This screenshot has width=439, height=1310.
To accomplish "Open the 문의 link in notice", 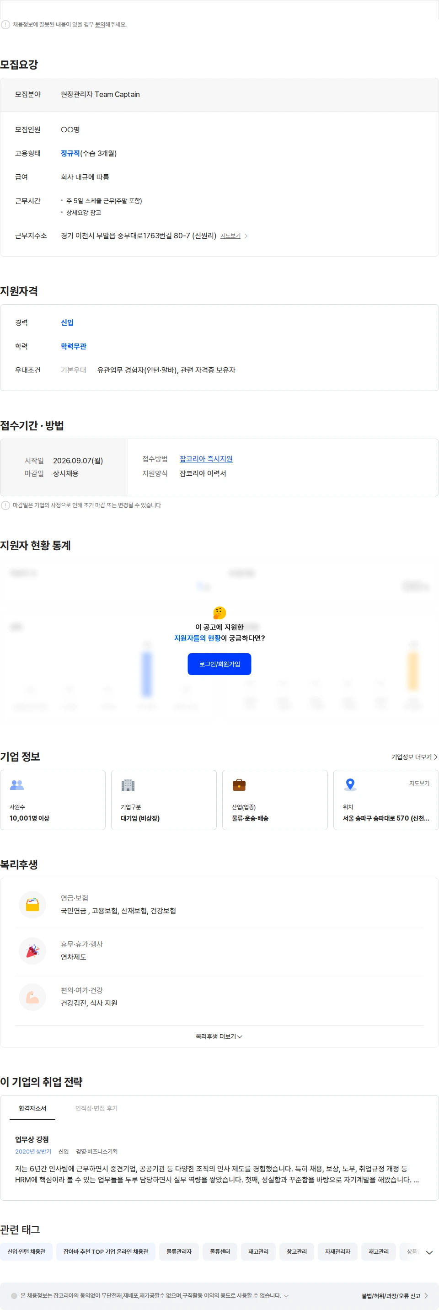I will tap(100, 24).
